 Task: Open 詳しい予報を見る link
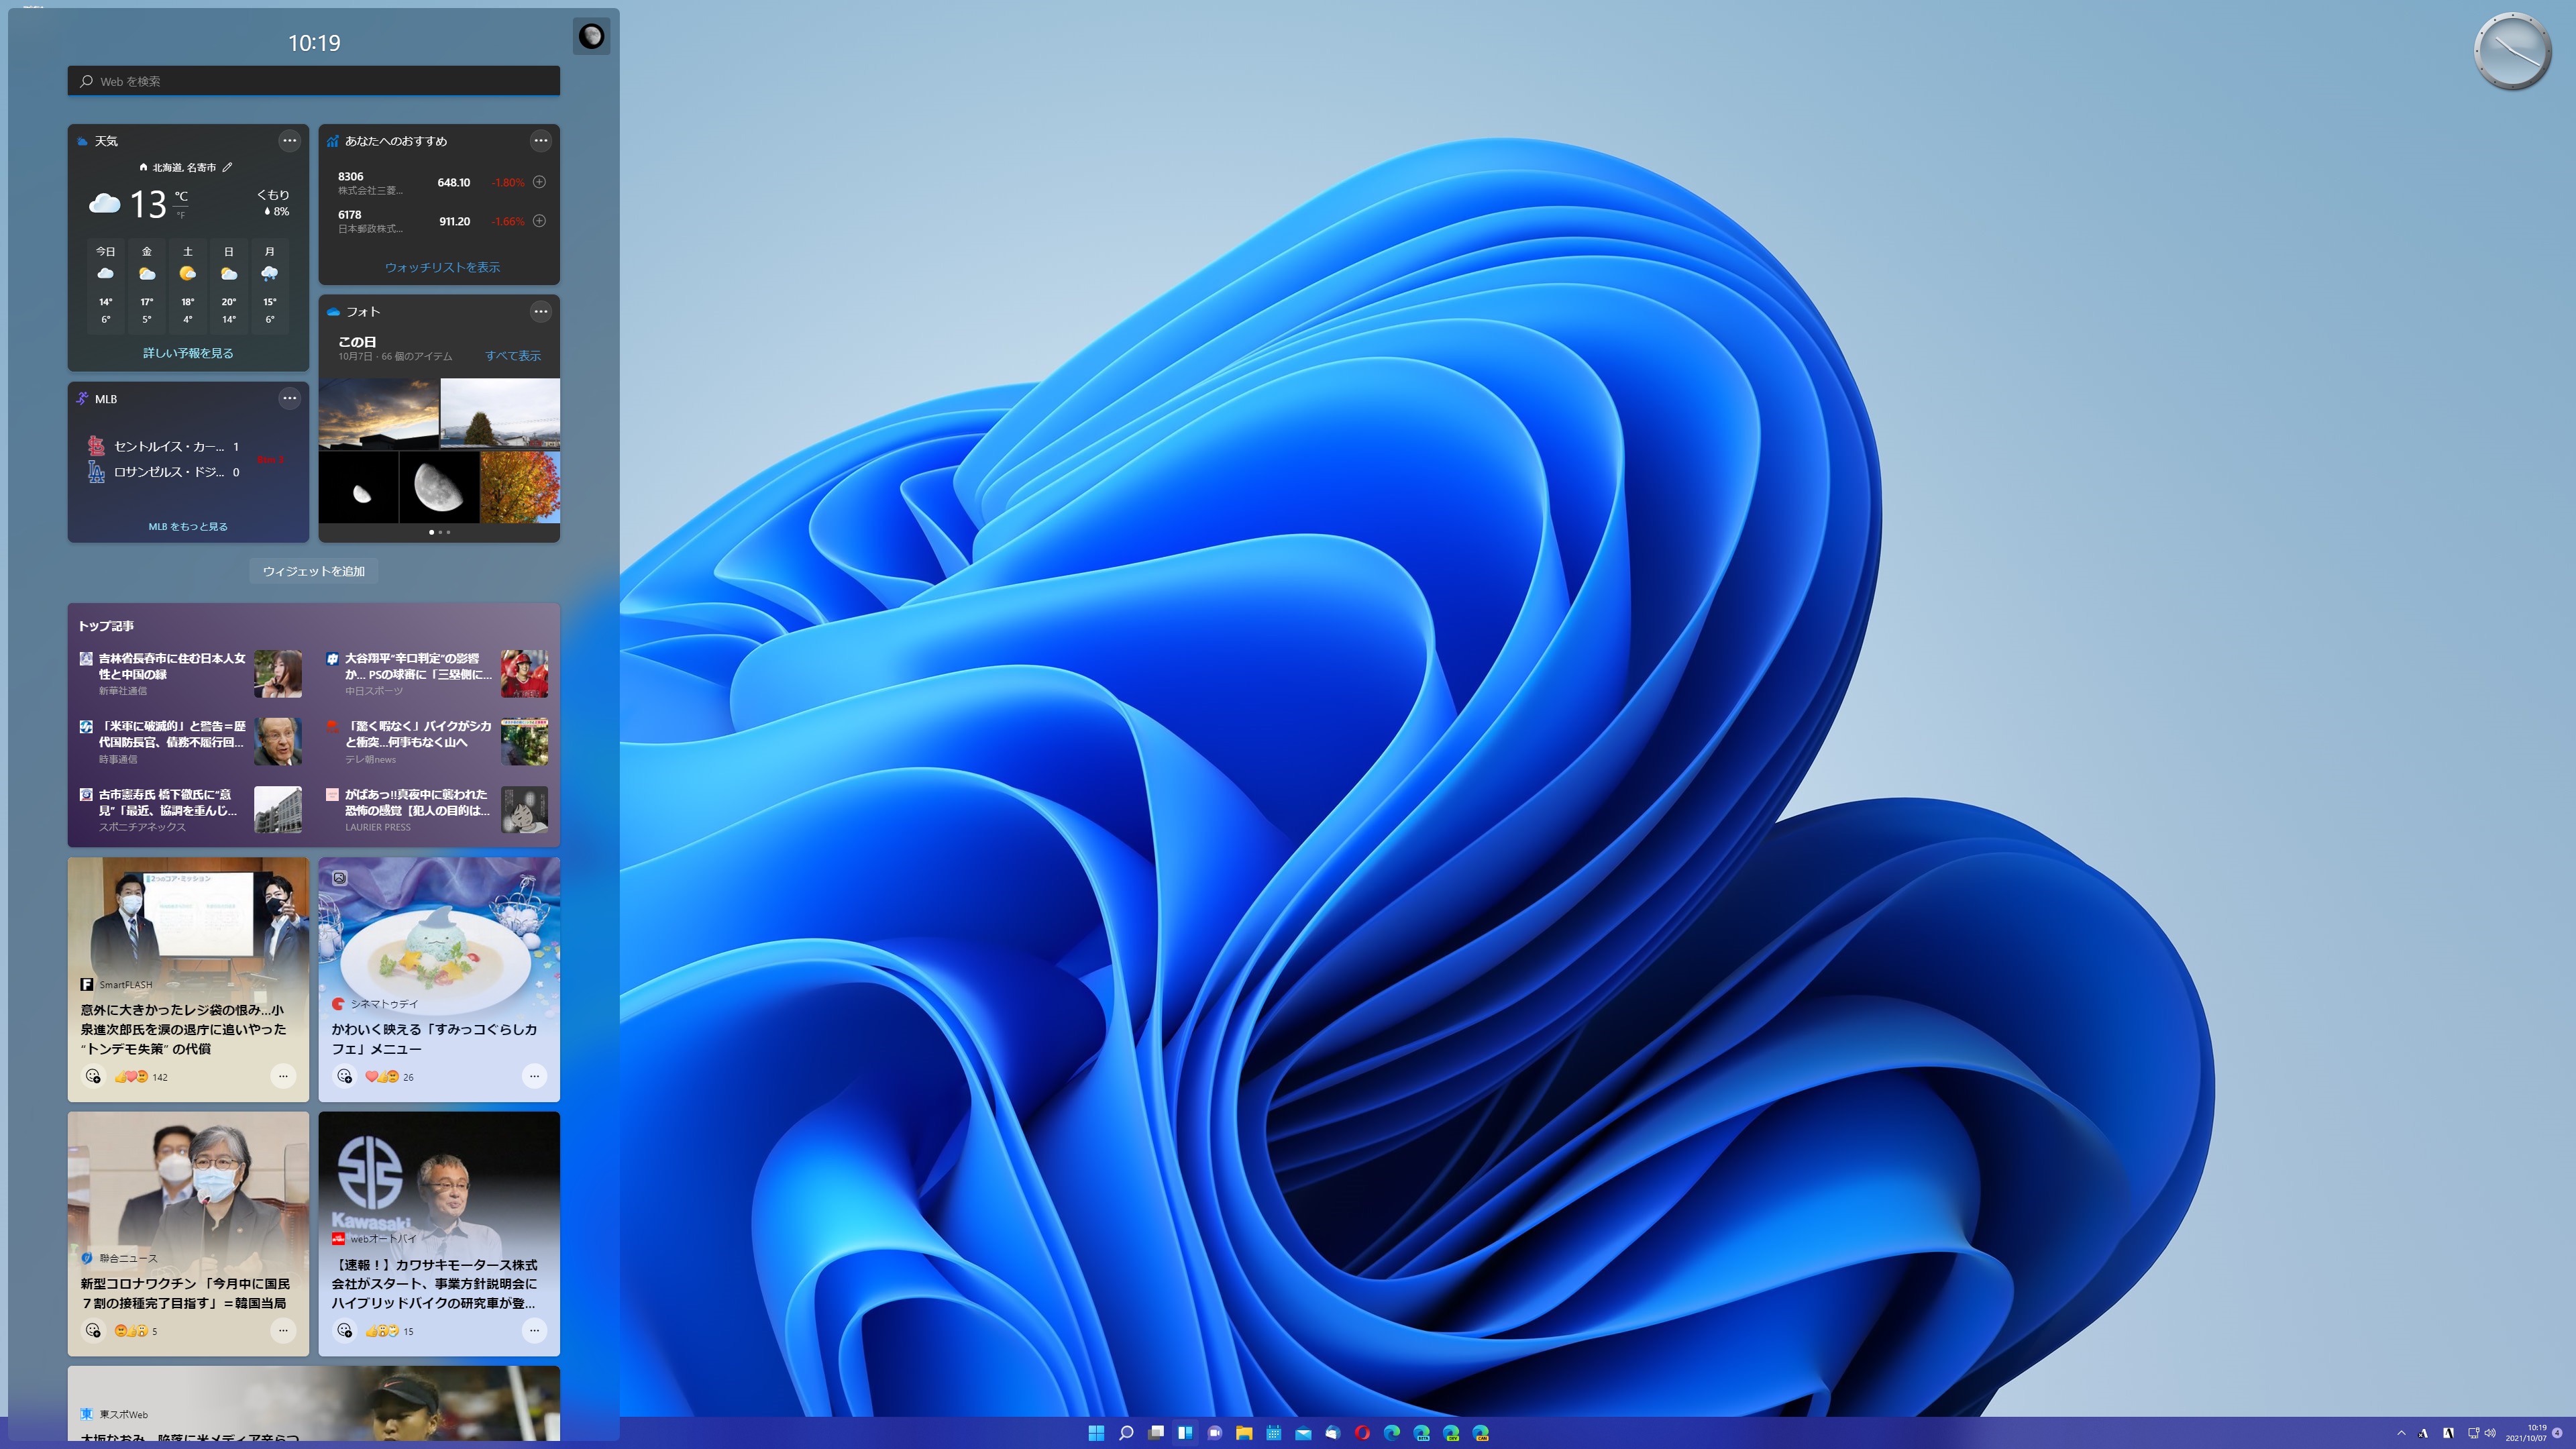click(x=188, y=353)
